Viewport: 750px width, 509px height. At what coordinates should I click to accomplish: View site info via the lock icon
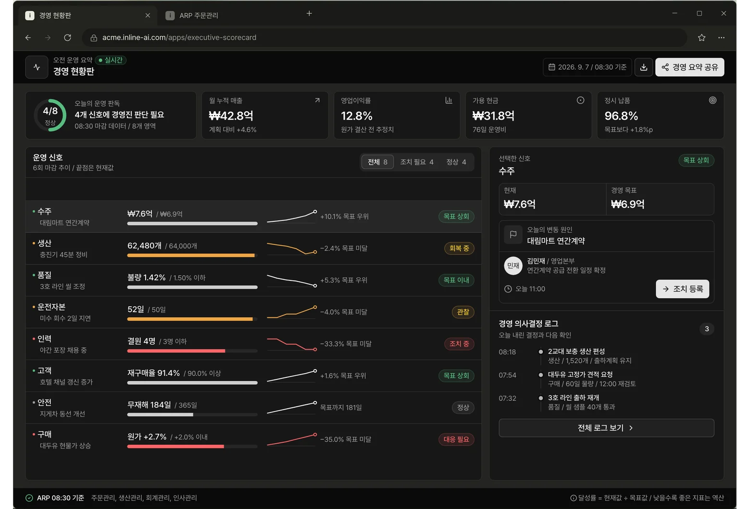[94, 37]
